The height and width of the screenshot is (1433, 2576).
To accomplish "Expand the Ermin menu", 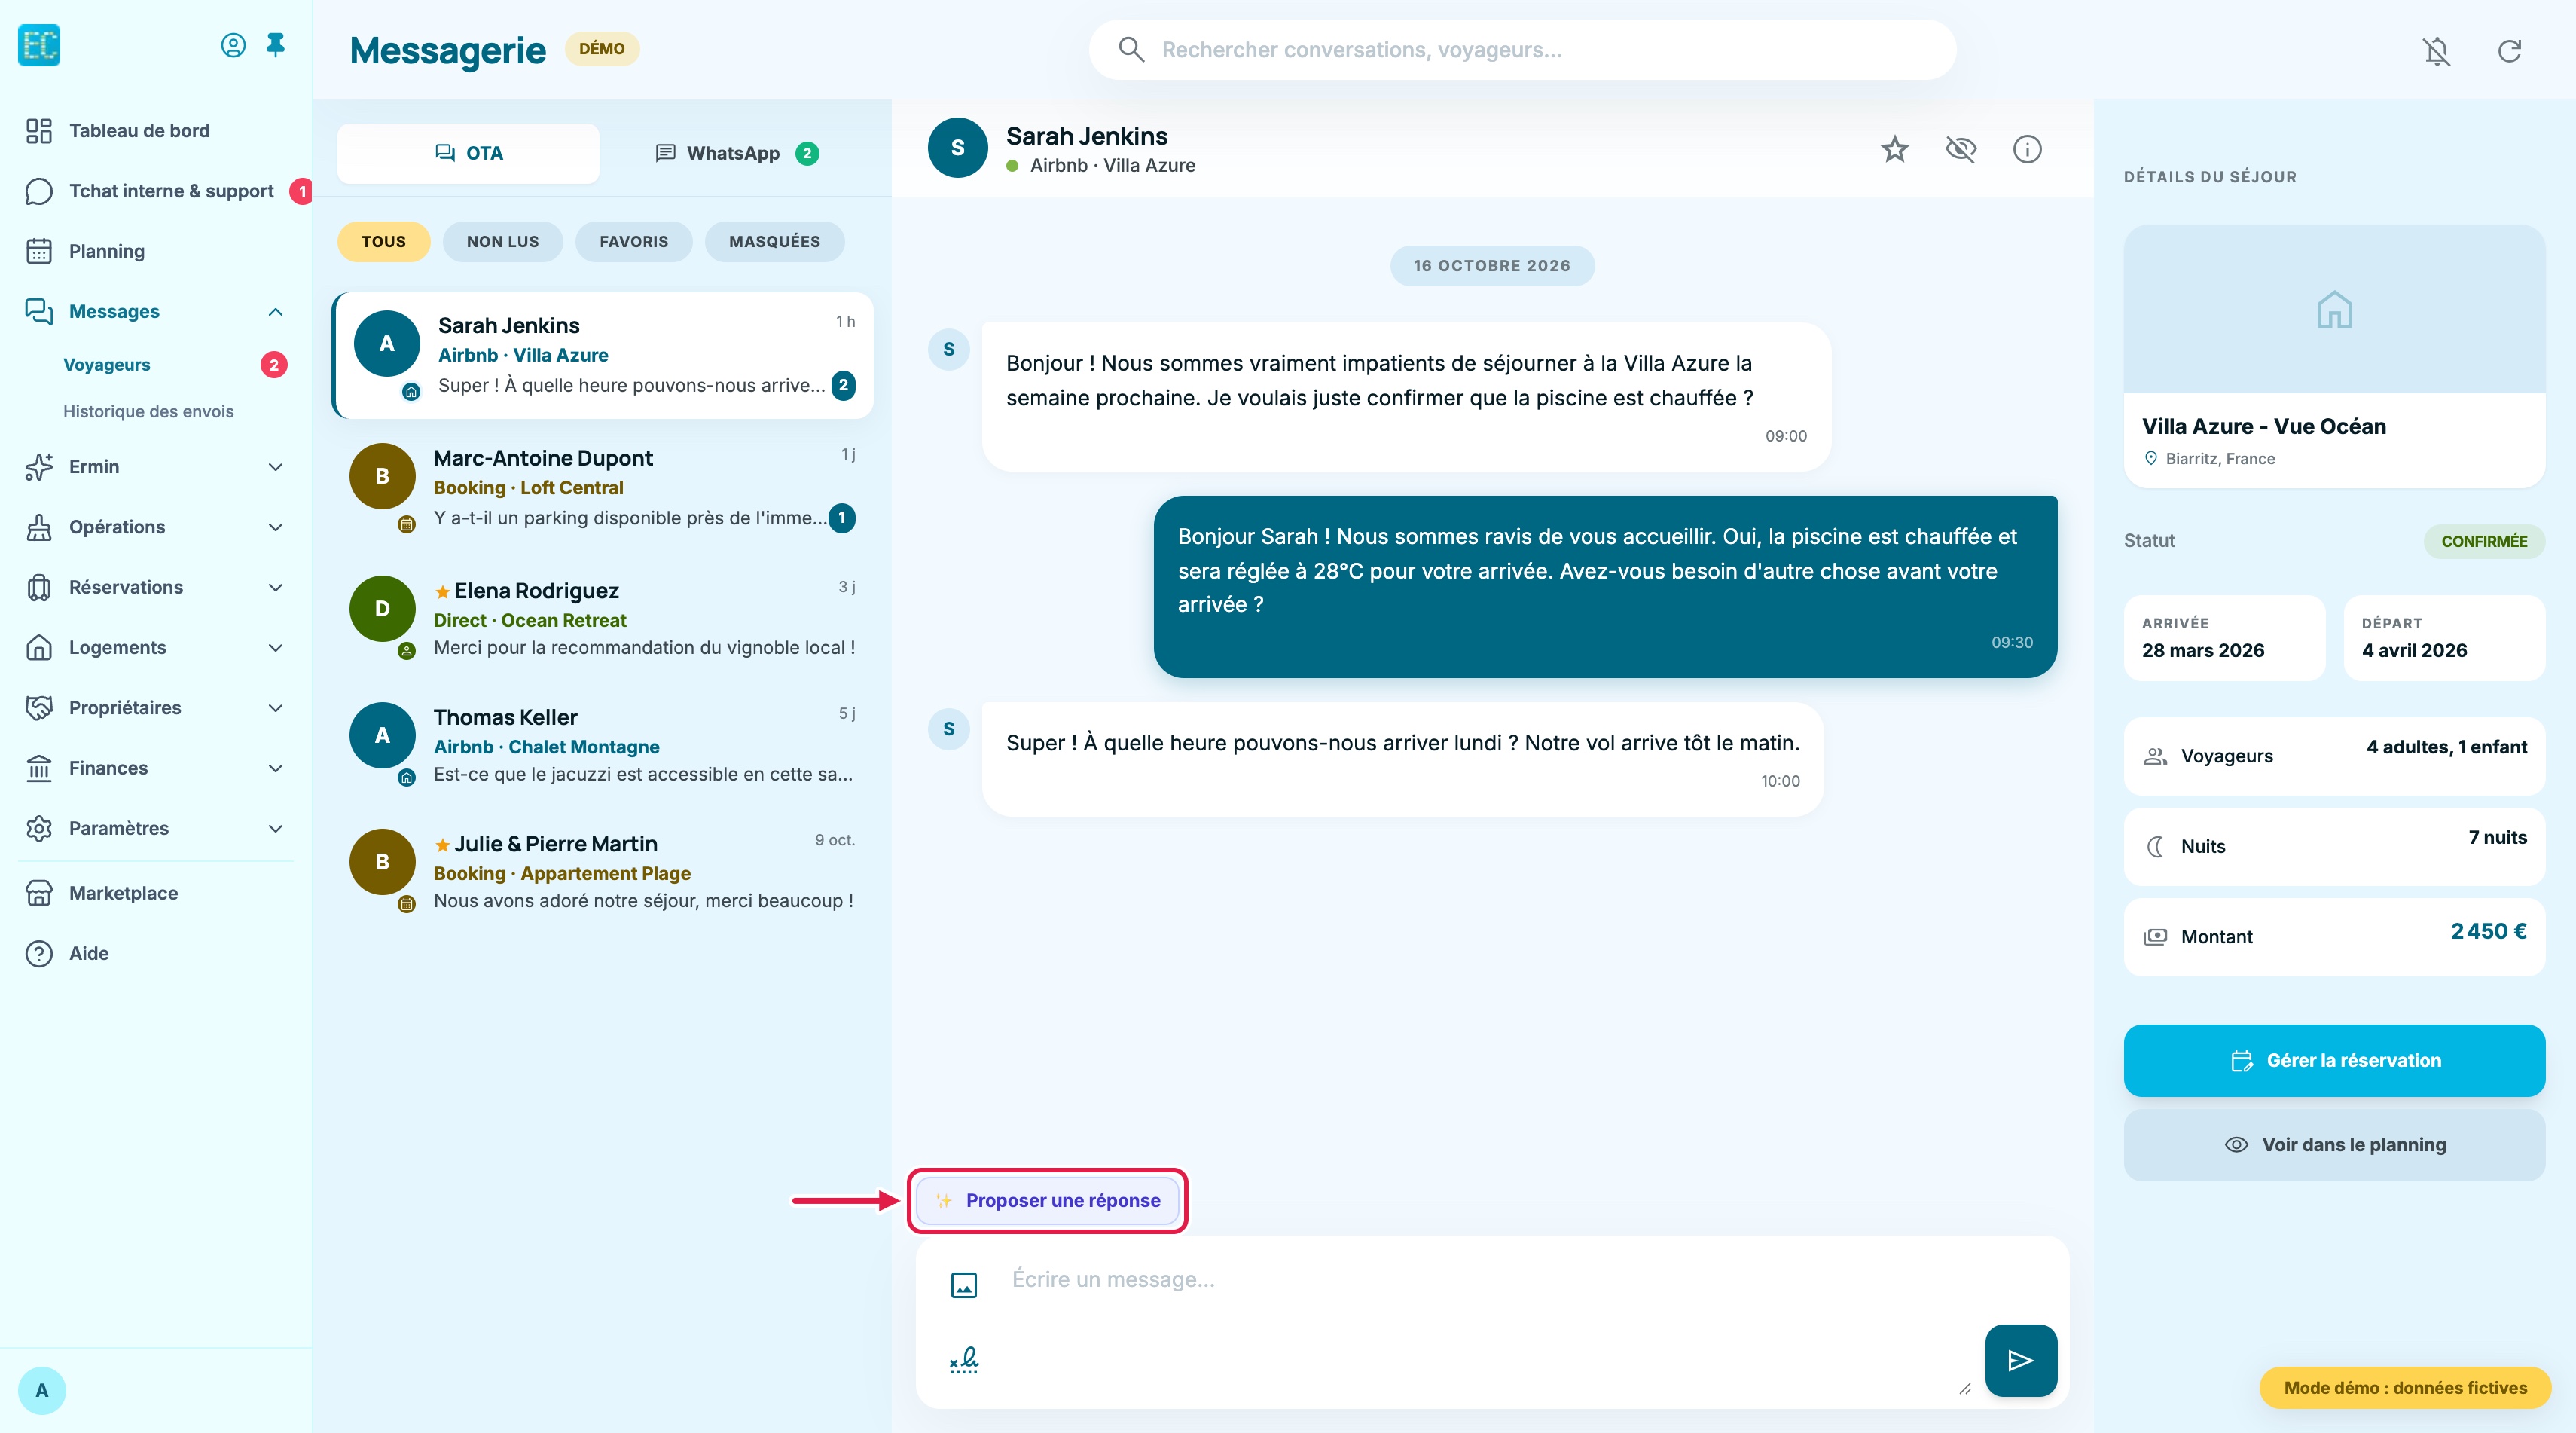I will tap(156, 467).
